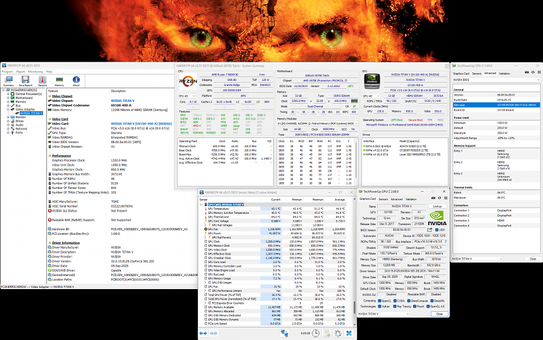This screenshot has width=543, height=340.
Task: Click the NVIDIA logo in GPU-Z Graphics Card tab
Action: 437,218
